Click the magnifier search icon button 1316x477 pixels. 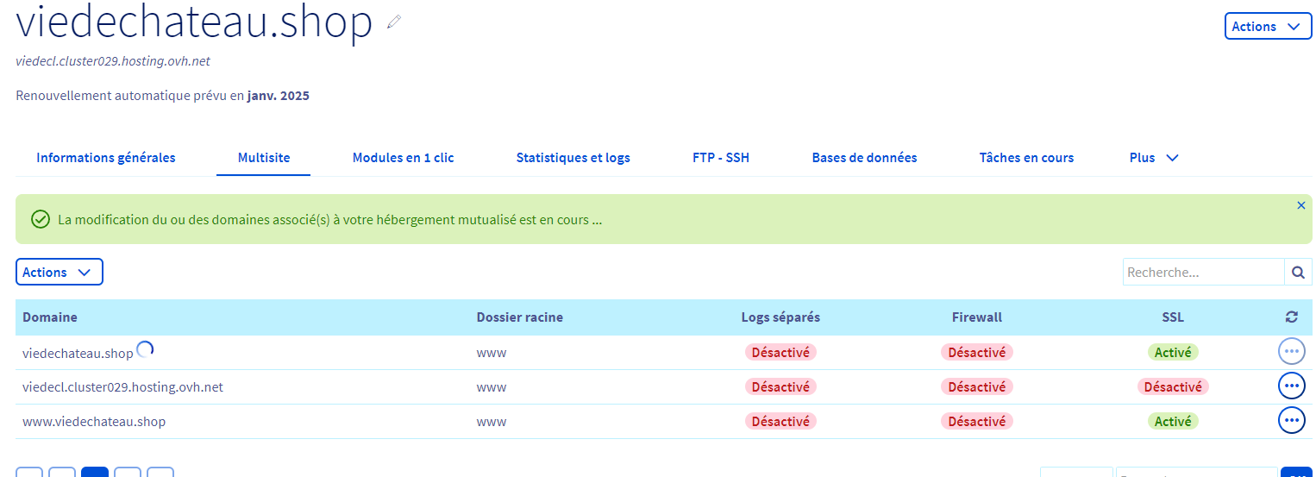[1298, 273]
